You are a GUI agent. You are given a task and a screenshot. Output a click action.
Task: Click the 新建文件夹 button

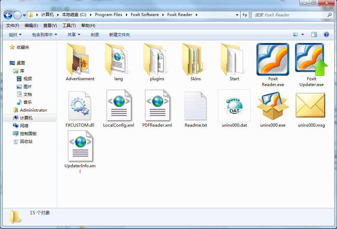point(119,34)
